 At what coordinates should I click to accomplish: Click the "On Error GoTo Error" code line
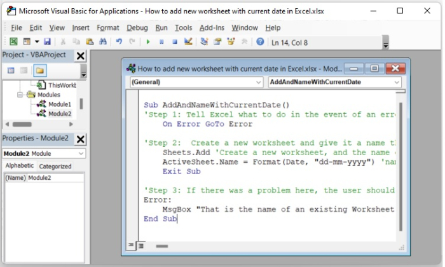coord(207,124)
